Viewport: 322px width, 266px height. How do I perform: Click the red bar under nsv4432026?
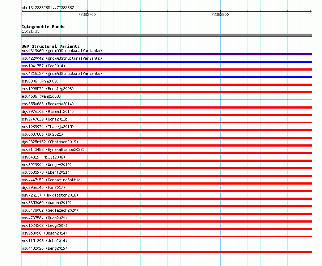pyautogui.click(x=166, y=252)
